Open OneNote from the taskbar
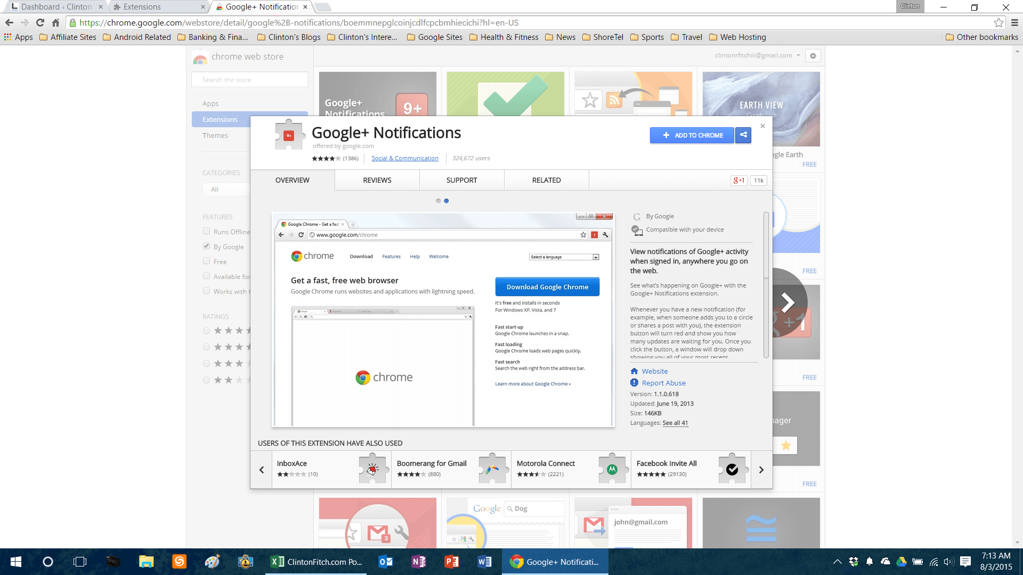1023x575 pixels. pyautogui.click(x=418, y=562)
